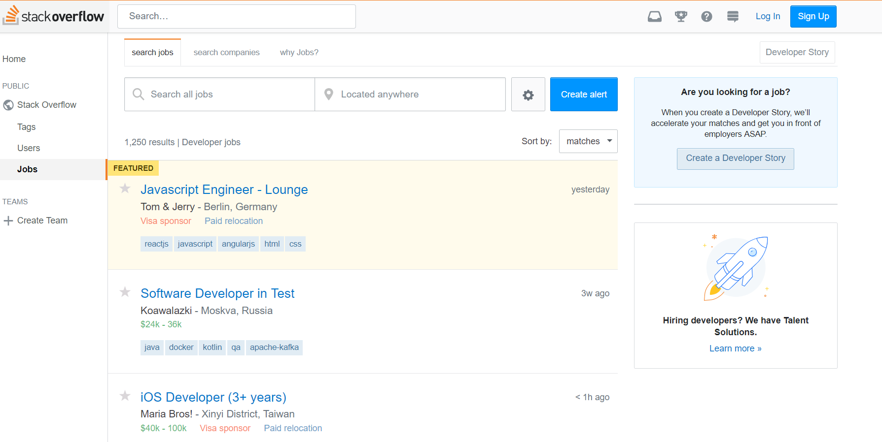Open the Learn more » link
This screenshot has height=442, width=882.
736,348
